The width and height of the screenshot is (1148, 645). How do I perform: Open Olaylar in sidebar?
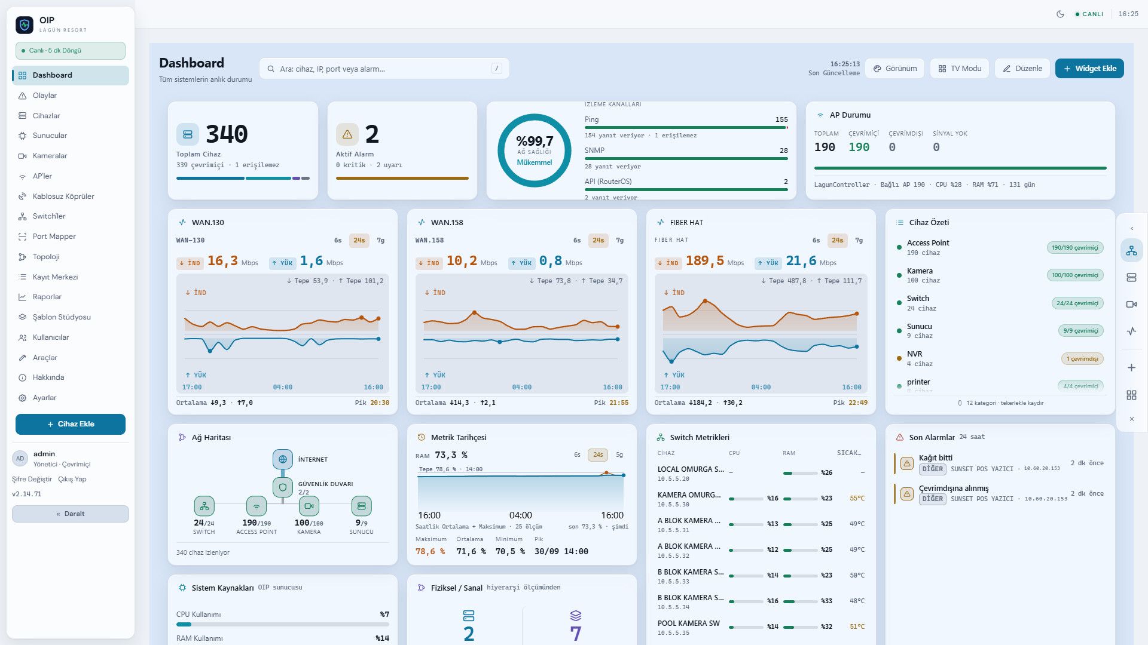[71, 96]
